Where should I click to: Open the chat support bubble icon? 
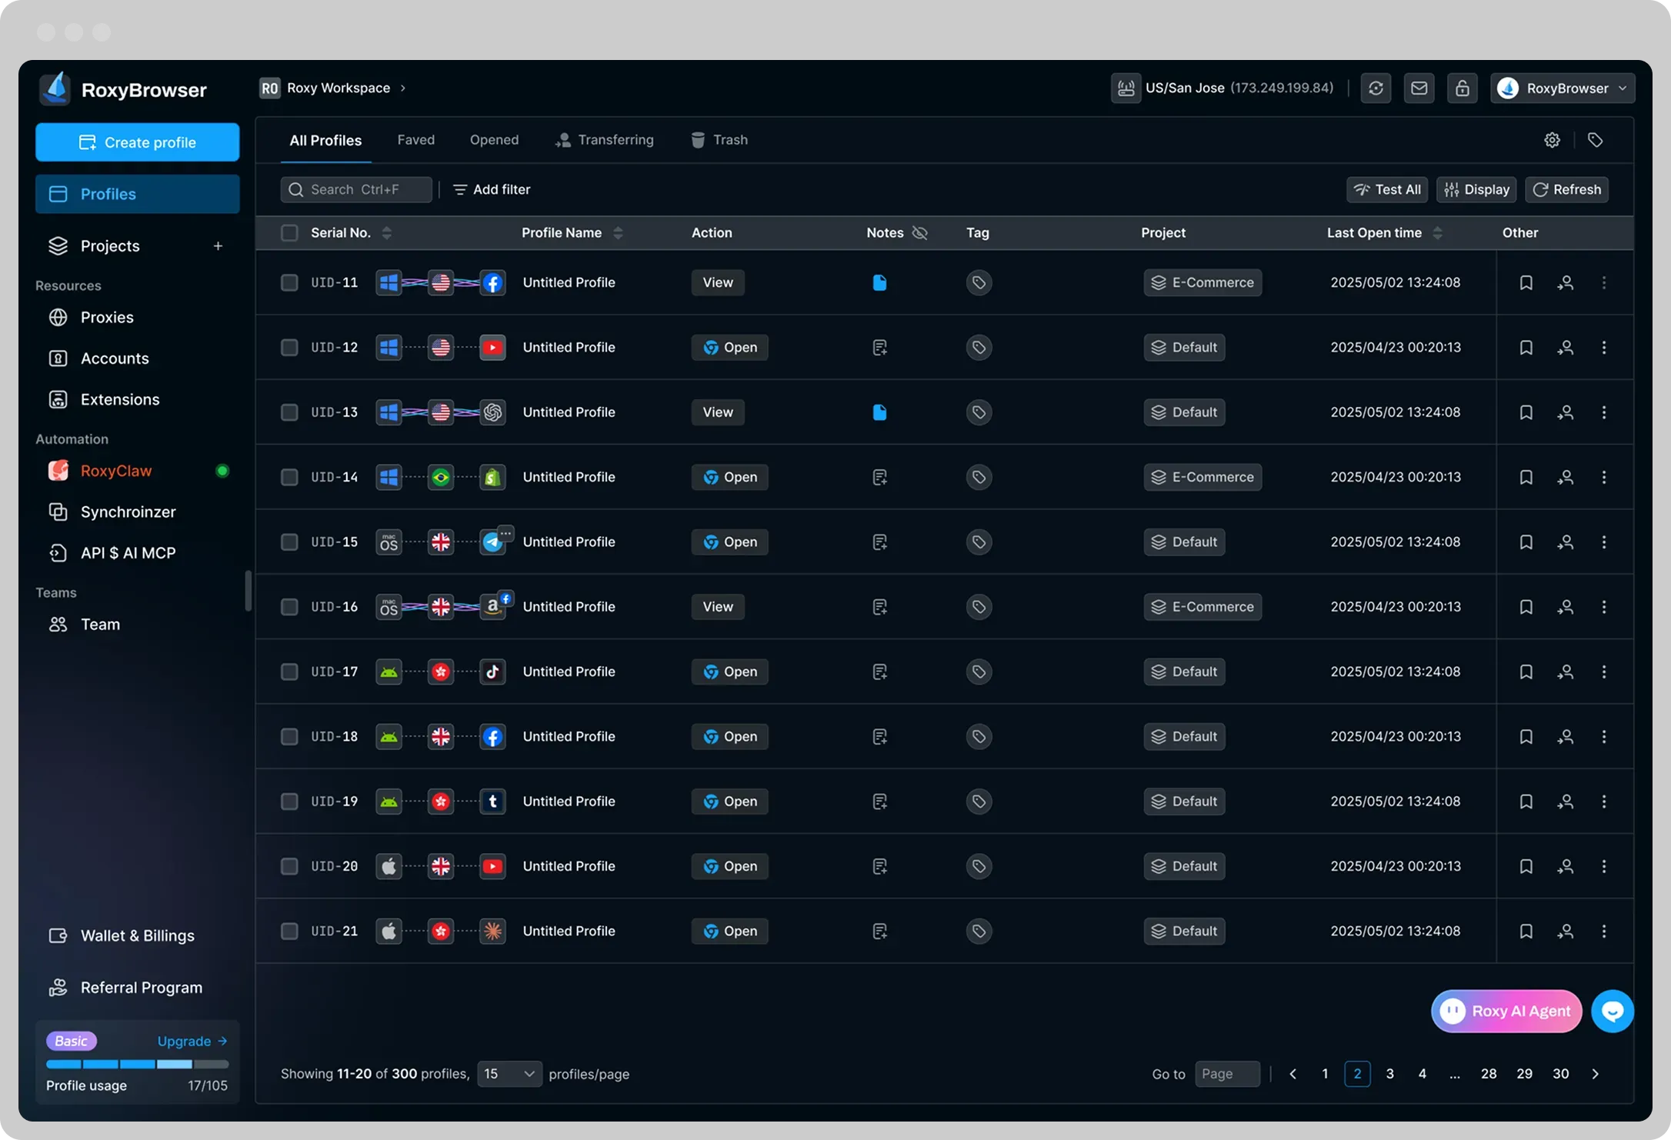click(1612, 1011)
